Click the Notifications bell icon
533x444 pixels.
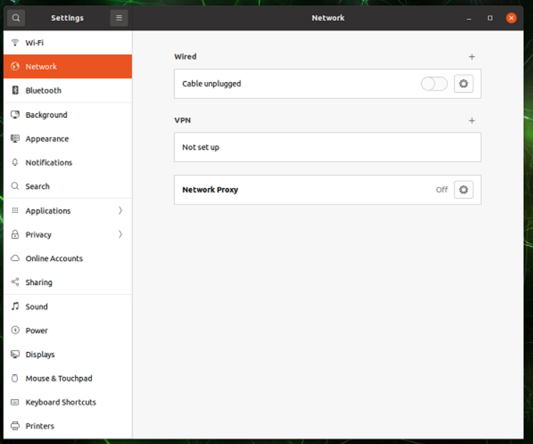click(15, 162)
